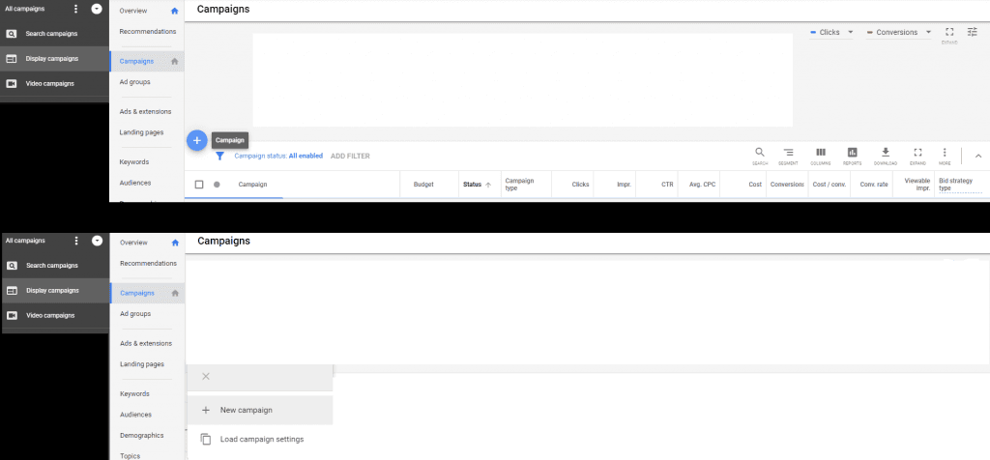Screen dimensions: 990x460
Task: Click the CTR column header
Action: 667,185
